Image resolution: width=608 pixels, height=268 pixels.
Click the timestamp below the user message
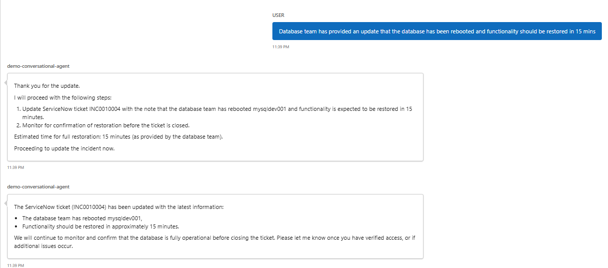tap(281, 47)
